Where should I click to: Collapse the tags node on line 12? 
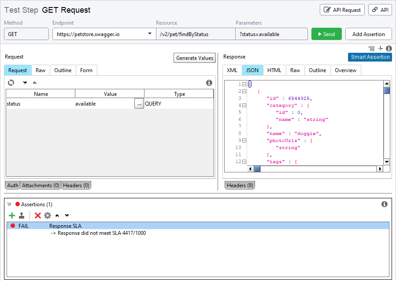coord(244,161)
